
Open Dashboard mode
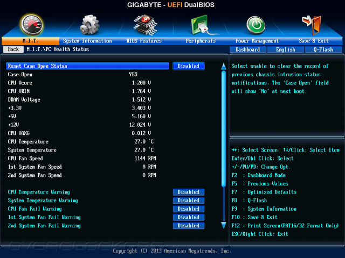coord(248,49)
